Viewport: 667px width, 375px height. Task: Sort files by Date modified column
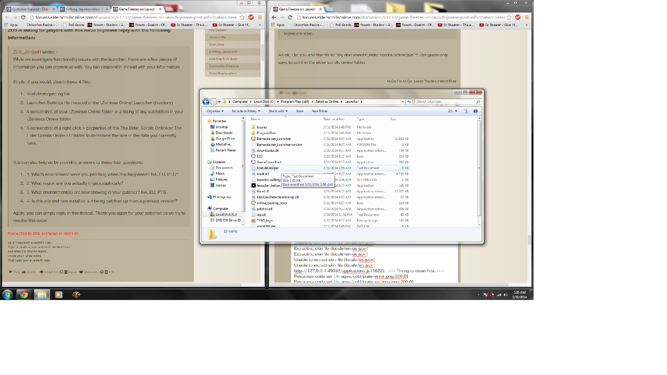[333, 119]
